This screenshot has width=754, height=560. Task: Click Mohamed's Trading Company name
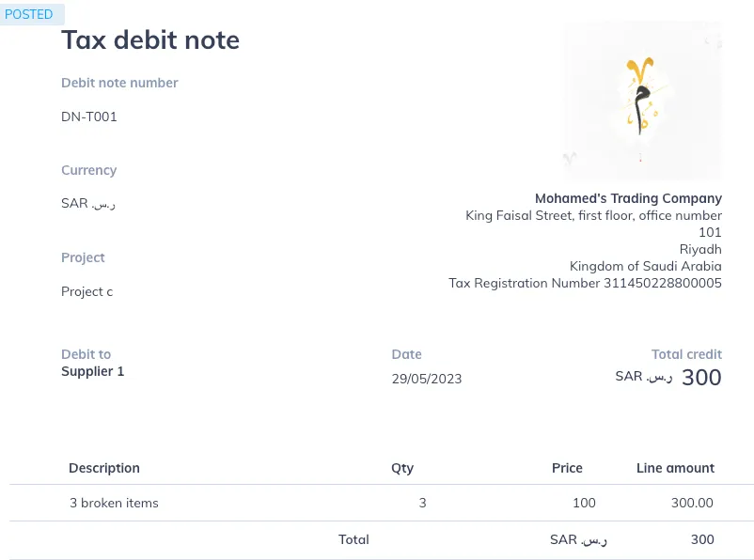(x=628, y=199)
